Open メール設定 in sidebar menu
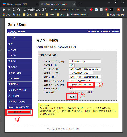Viewport: 127px width, 137px height. [x=19, y=96]
